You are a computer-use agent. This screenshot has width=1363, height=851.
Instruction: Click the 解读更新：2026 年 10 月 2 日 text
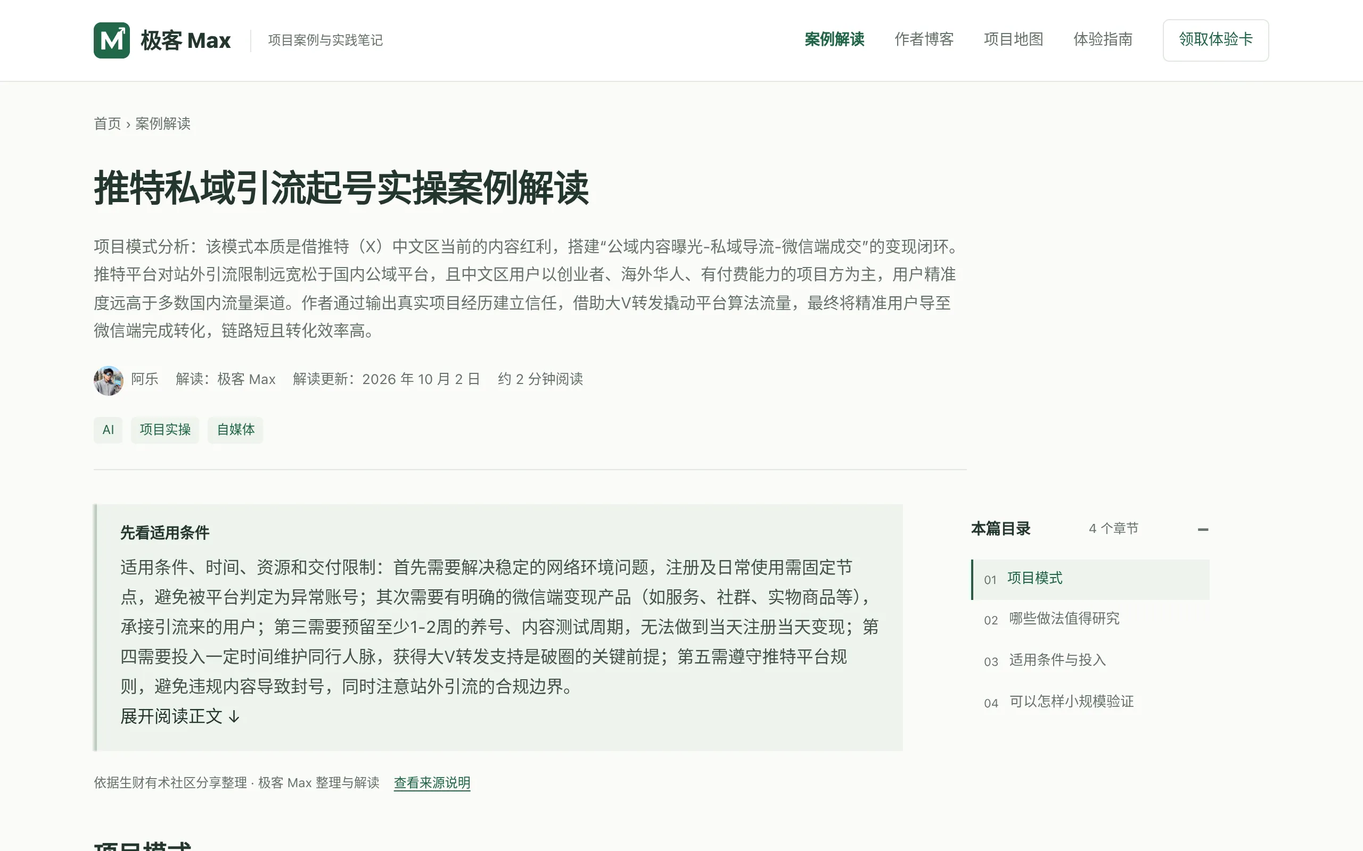tap(387, 379)
